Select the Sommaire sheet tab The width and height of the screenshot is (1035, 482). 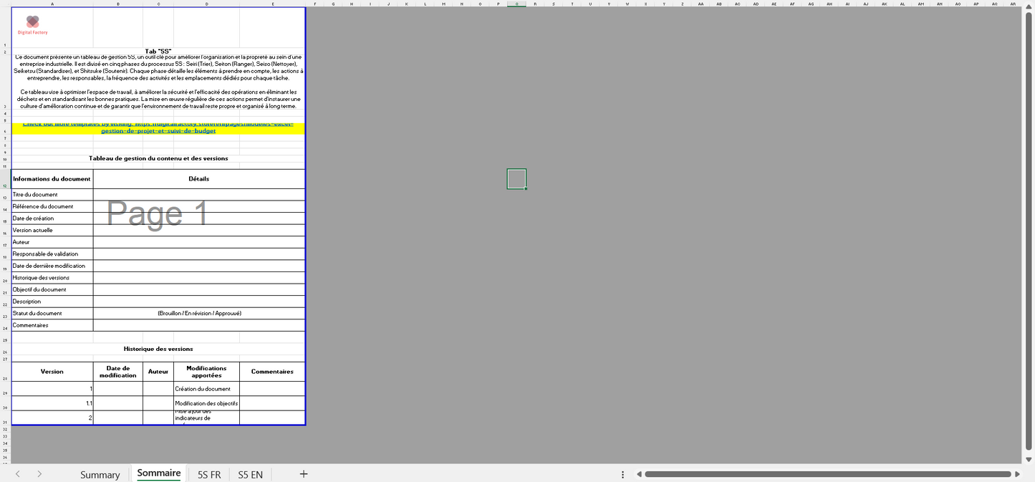click(158, 473)
